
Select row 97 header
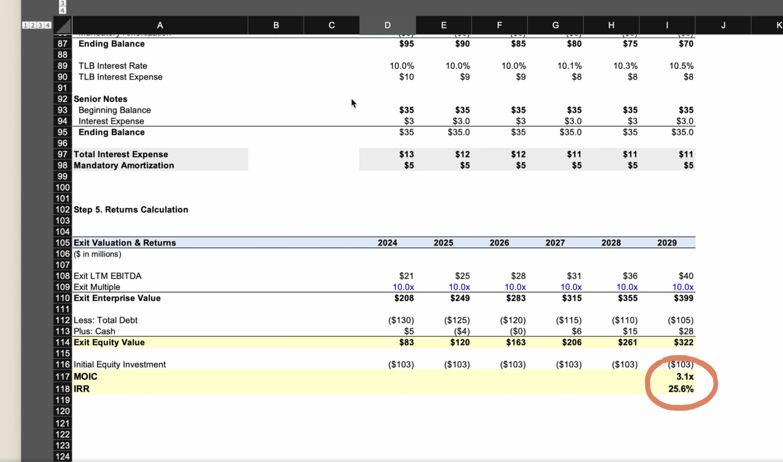tap(62, 154)
